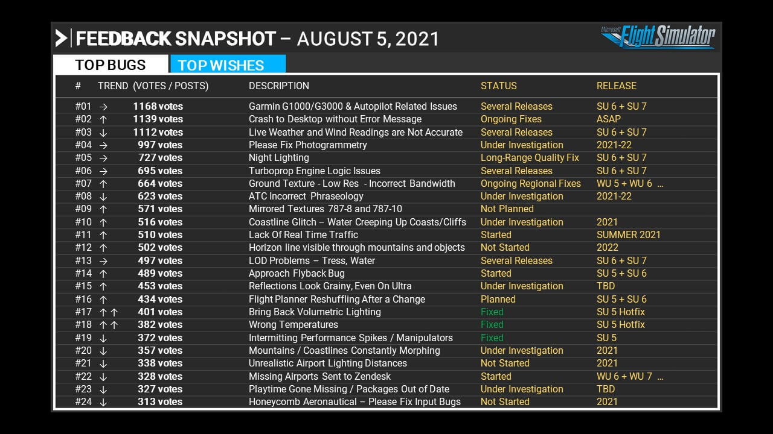Click the RELEASE column header
773x434 pixels.
click(617, 86)
